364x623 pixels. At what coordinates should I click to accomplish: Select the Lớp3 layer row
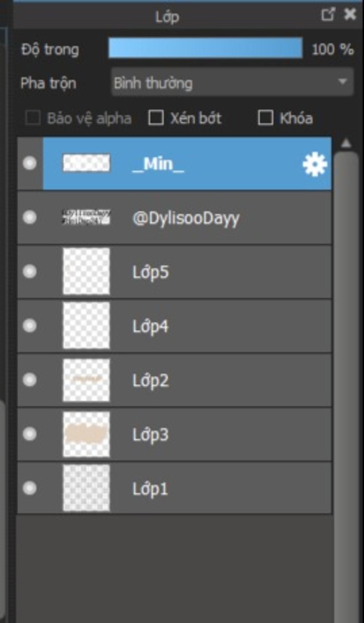click(175, 434)
